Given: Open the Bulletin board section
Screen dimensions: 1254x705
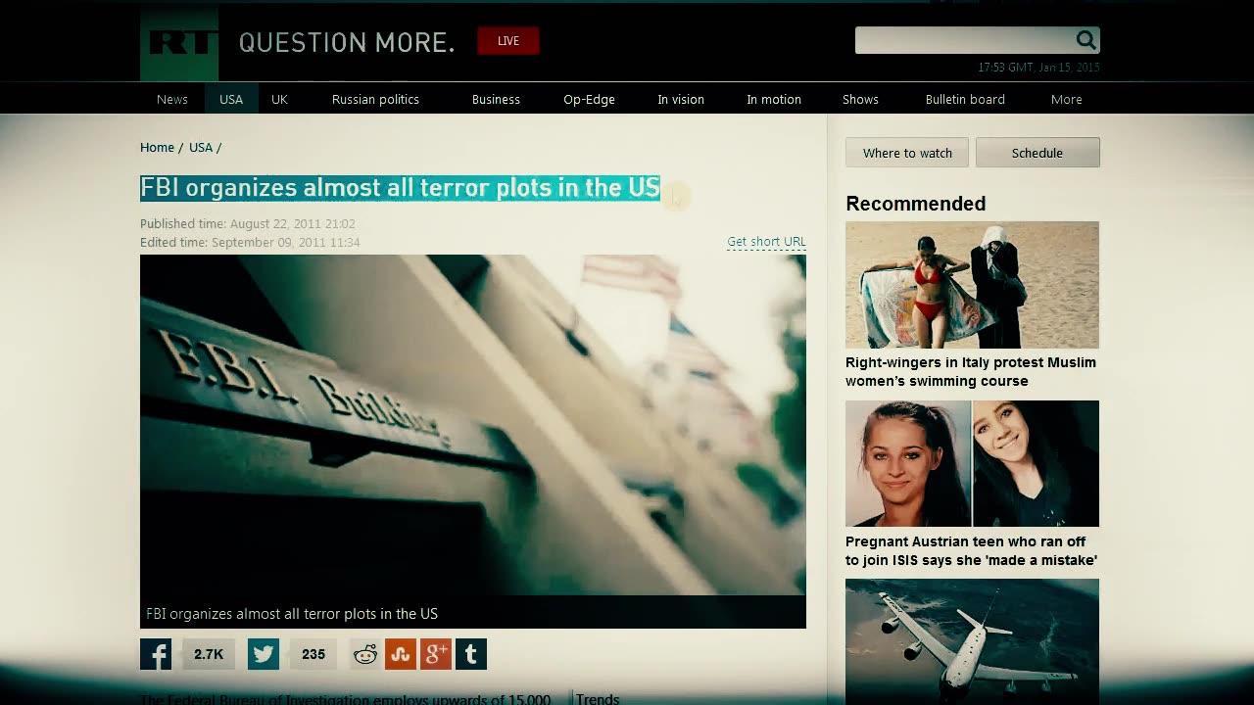Looking at the screenshot, I should (965, 99).
